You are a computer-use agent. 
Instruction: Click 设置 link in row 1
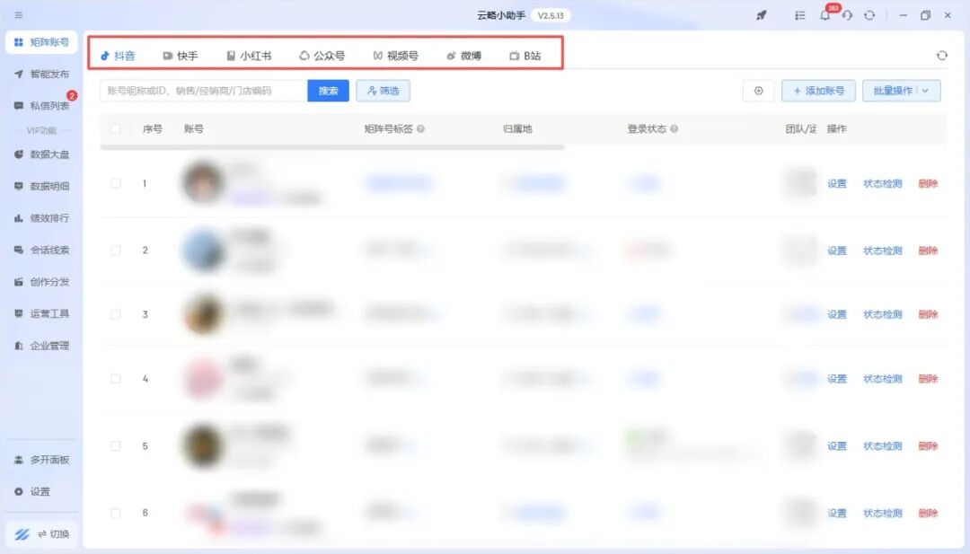[x=836, y=184]
